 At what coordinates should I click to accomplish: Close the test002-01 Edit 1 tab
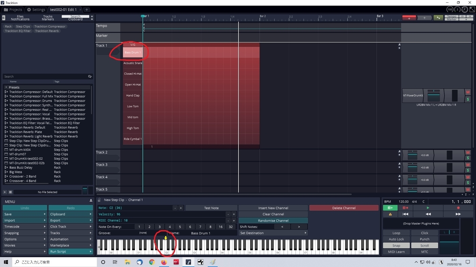pyautogui.click(x=80, y=9)
